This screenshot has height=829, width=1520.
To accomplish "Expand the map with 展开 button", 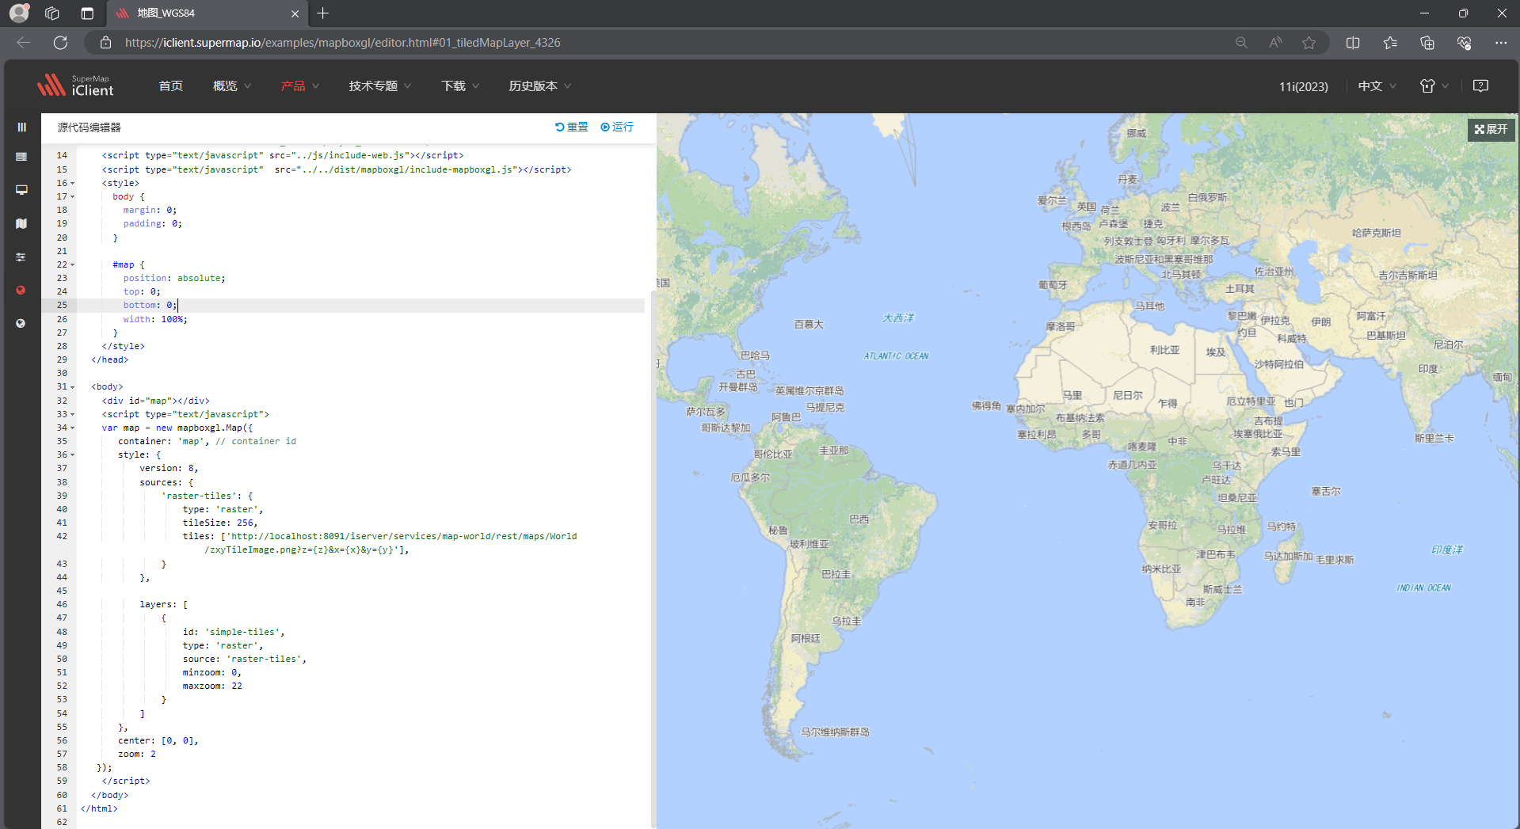I will click(1491, 129).
